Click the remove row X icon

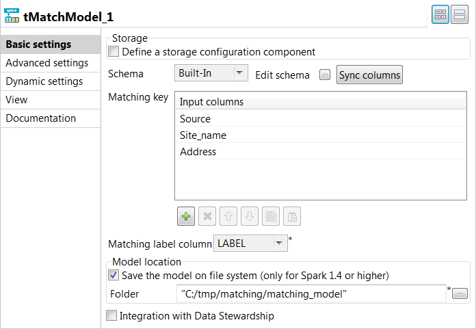[208, 216]
